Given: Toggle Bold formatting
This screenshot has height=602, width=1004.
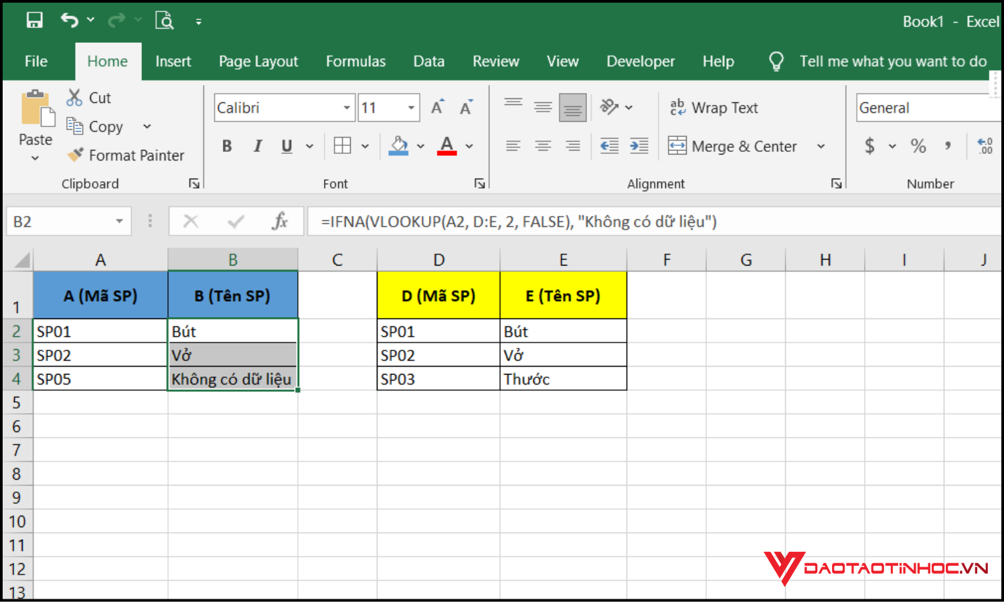Looking at the screenshot, I should click(x=227, y=146).
